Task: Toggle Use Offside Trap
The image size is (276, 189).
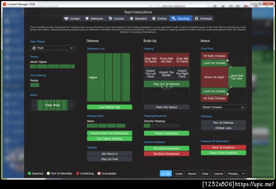Action: coord(109,107)
